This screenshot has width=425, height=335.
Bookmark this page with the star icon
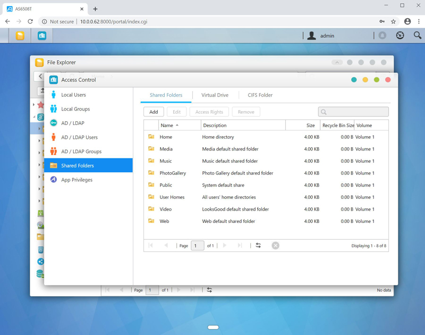pos(394,22)
